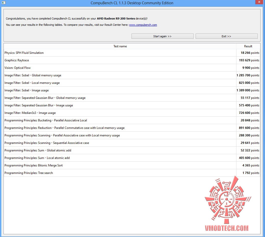Click the 193 629 points result
This screenshot has height=237, width=265.
pos(249,60)
